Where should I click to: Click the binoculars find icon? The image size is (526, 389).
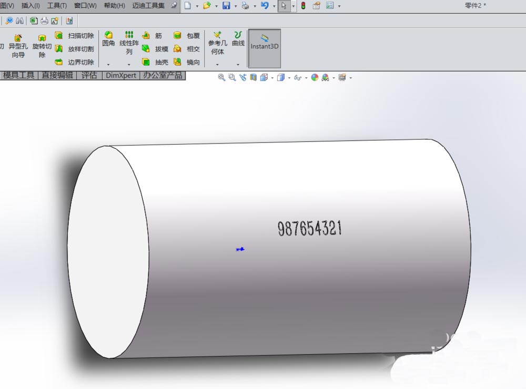pos(20,21)
